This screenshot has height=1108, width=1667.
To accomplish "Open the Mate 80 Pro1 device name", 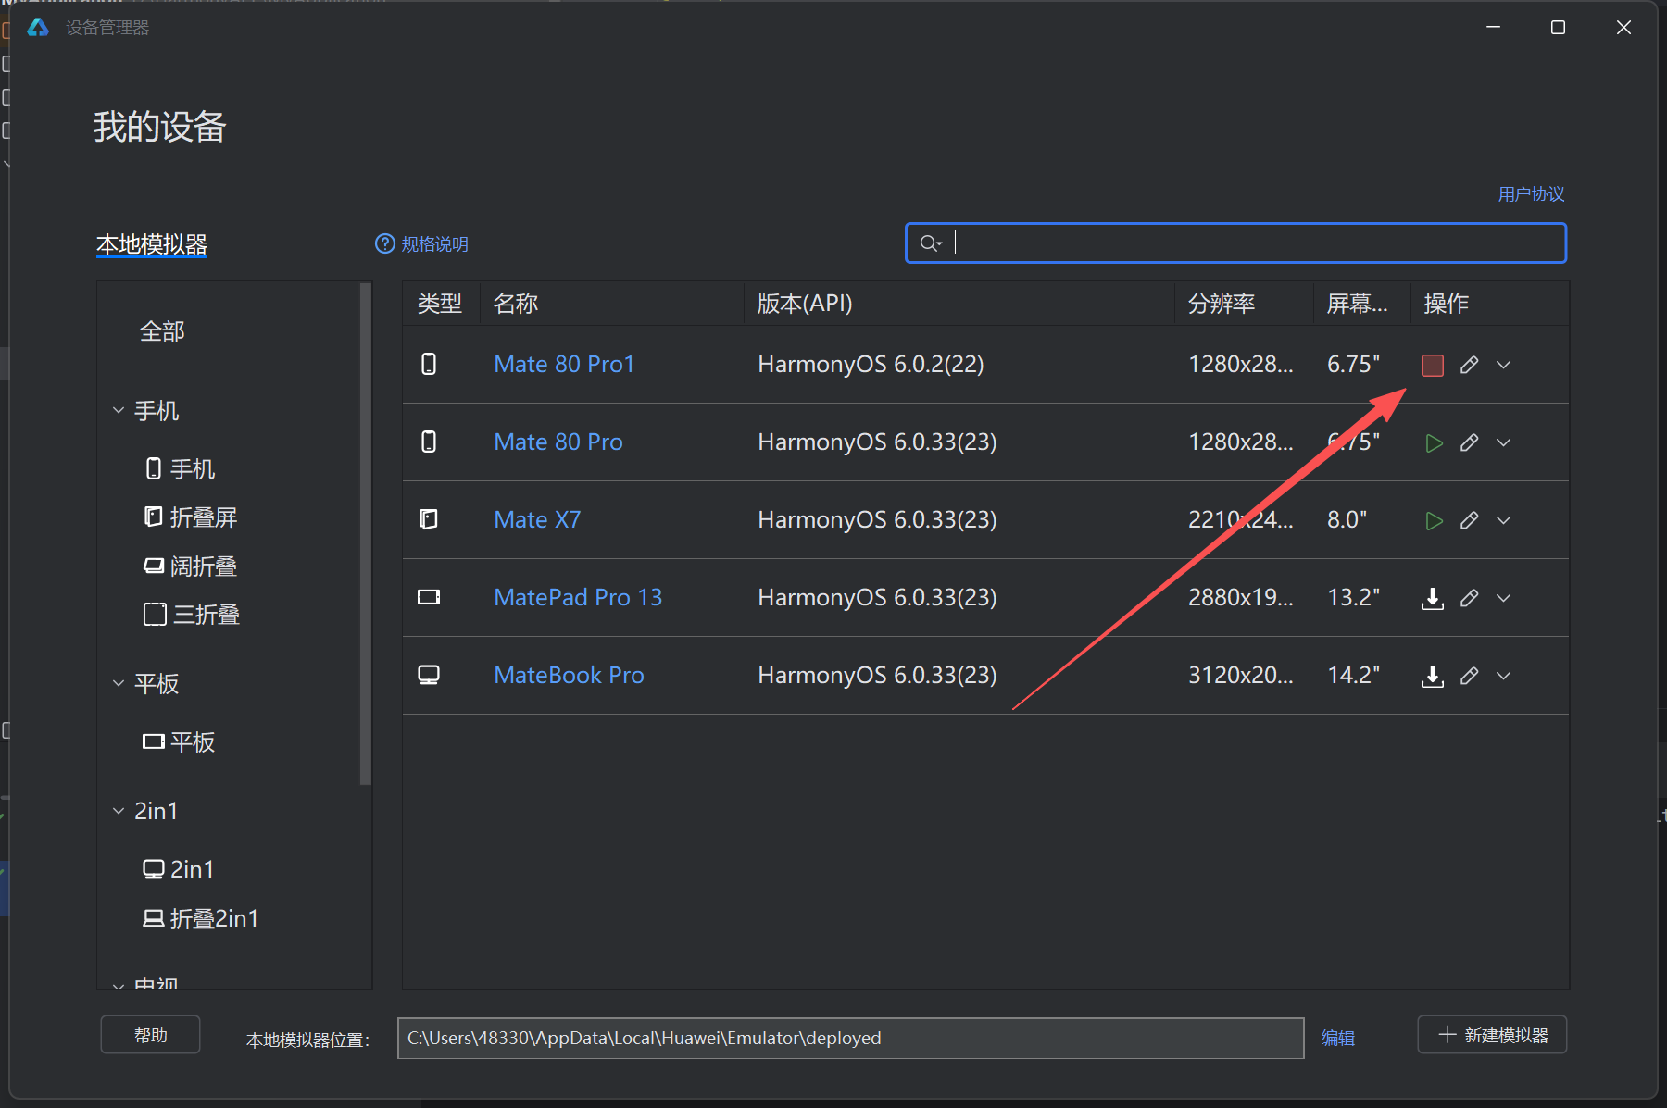I will click(565, 365).
